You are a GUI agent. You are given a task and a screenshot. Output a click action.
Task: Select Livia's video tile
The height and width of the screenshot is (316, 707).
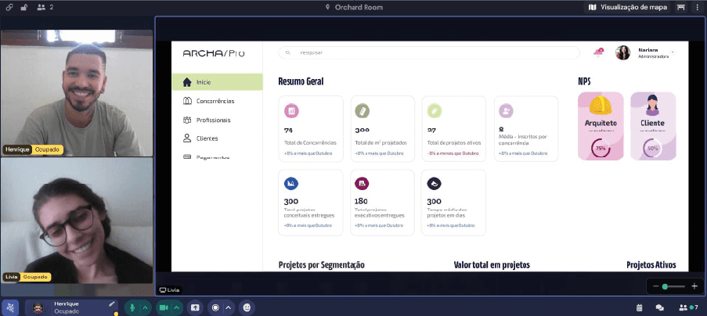77,220
